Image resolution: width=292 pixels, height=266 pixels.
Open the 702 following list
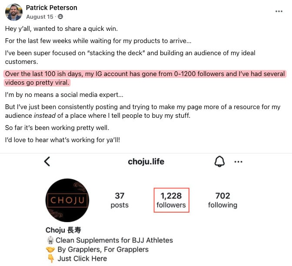click(x=222, y=200)
